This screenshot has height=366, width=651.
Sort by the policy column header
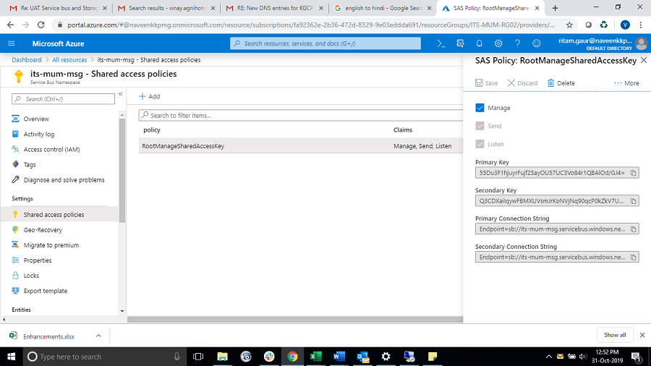152,130
